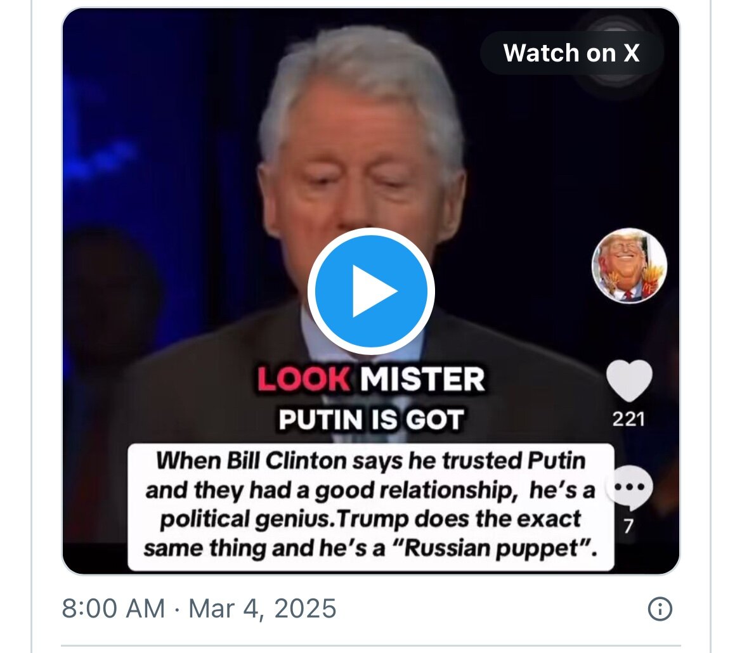Click the white caption box about Bill Clinton

[x=371, y=505]
